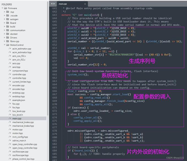Select main.cpp in the sidebar
Viewport: 187px width, 161px height.
[17, 119]
